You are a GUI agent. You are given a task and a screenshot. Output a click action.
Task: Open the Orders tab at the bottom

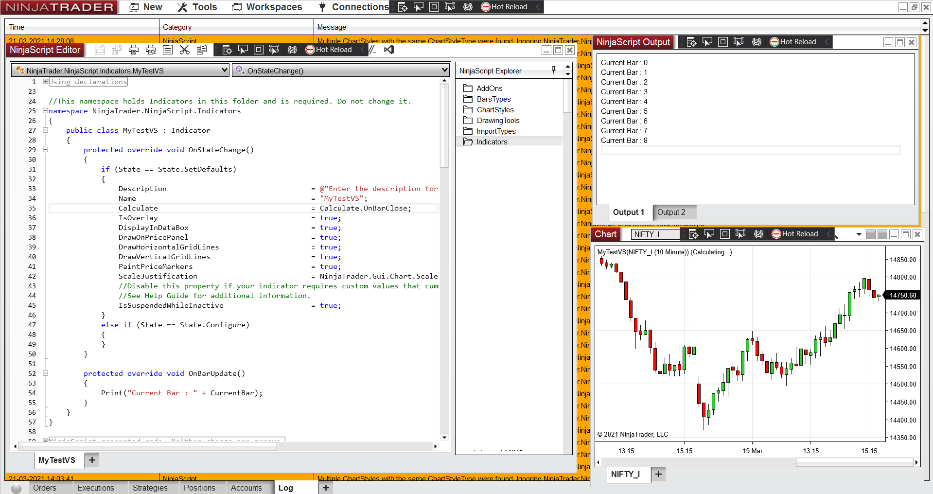(x=44, y=488)
